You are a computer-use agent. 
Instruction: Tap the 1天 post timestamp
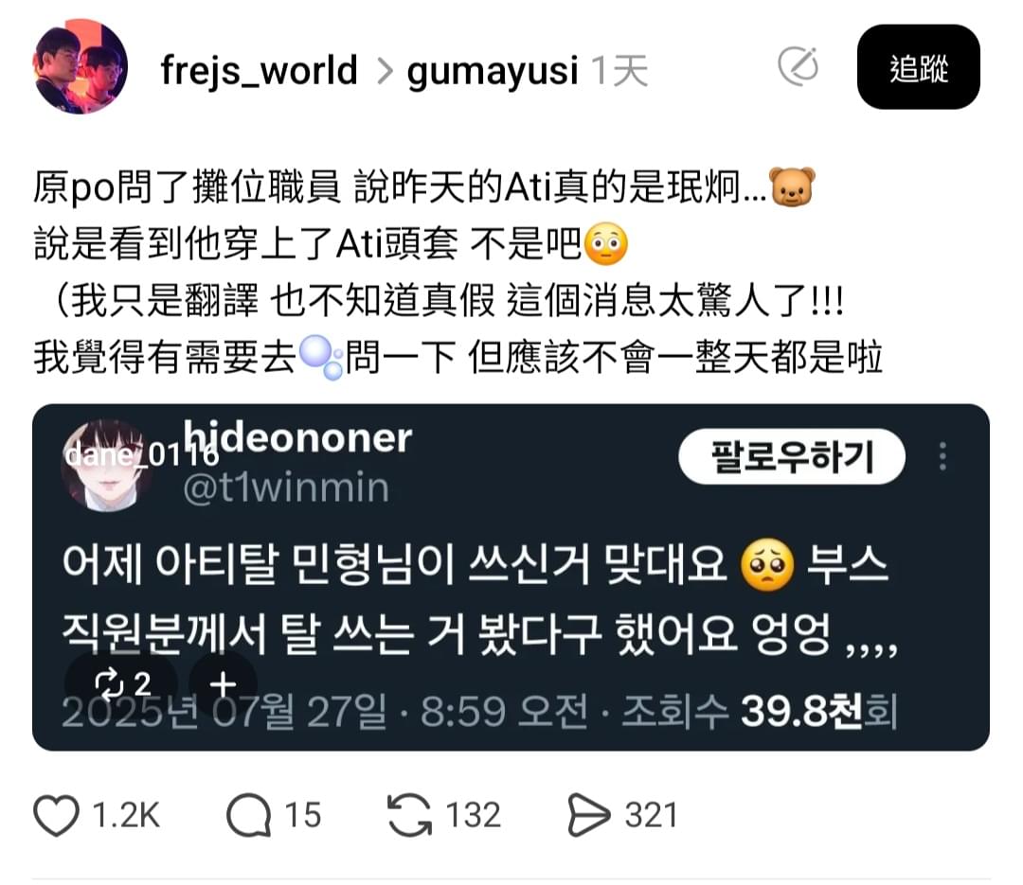click(x=619, y=70)
